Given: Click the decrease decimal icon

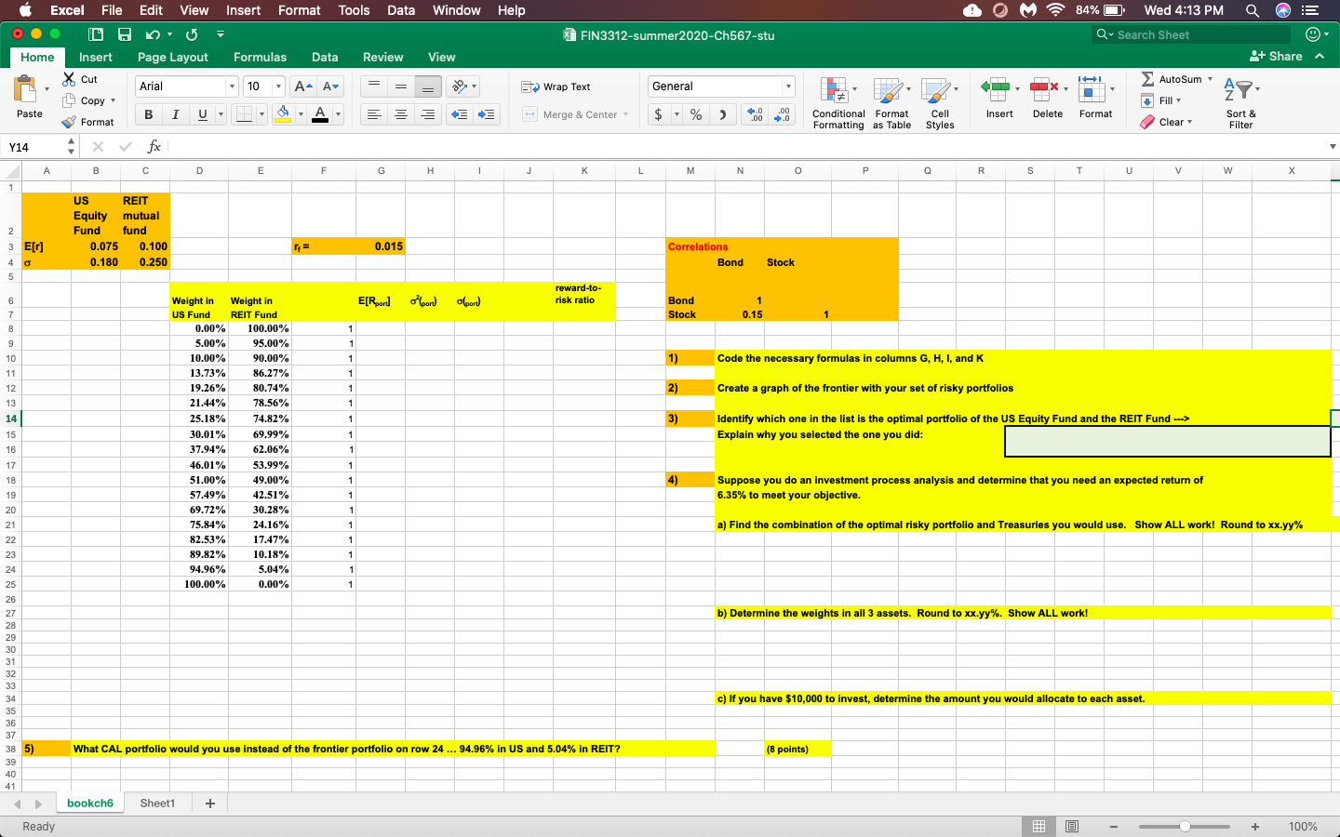Looking at the screenshot, I should click(784, 114).
